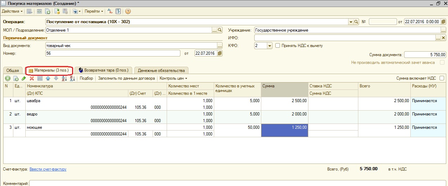Open the help question mark icon
448x186 pixels.
(x=128, y=11)
